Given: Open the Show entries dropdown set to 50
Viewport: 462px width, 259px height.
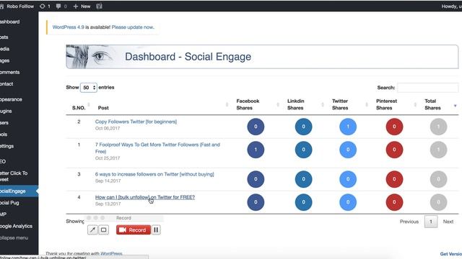Looking at the screenshot, I should tap(88, 88).
